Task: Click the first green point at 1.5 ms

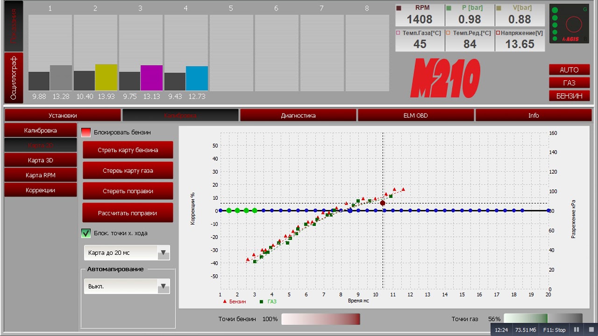Action: pyautogui.click(x=229, y=210)
